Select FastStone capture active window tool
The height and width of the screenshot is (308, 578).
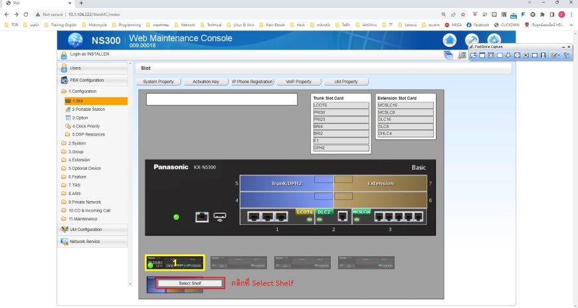(x=482, y=55)
